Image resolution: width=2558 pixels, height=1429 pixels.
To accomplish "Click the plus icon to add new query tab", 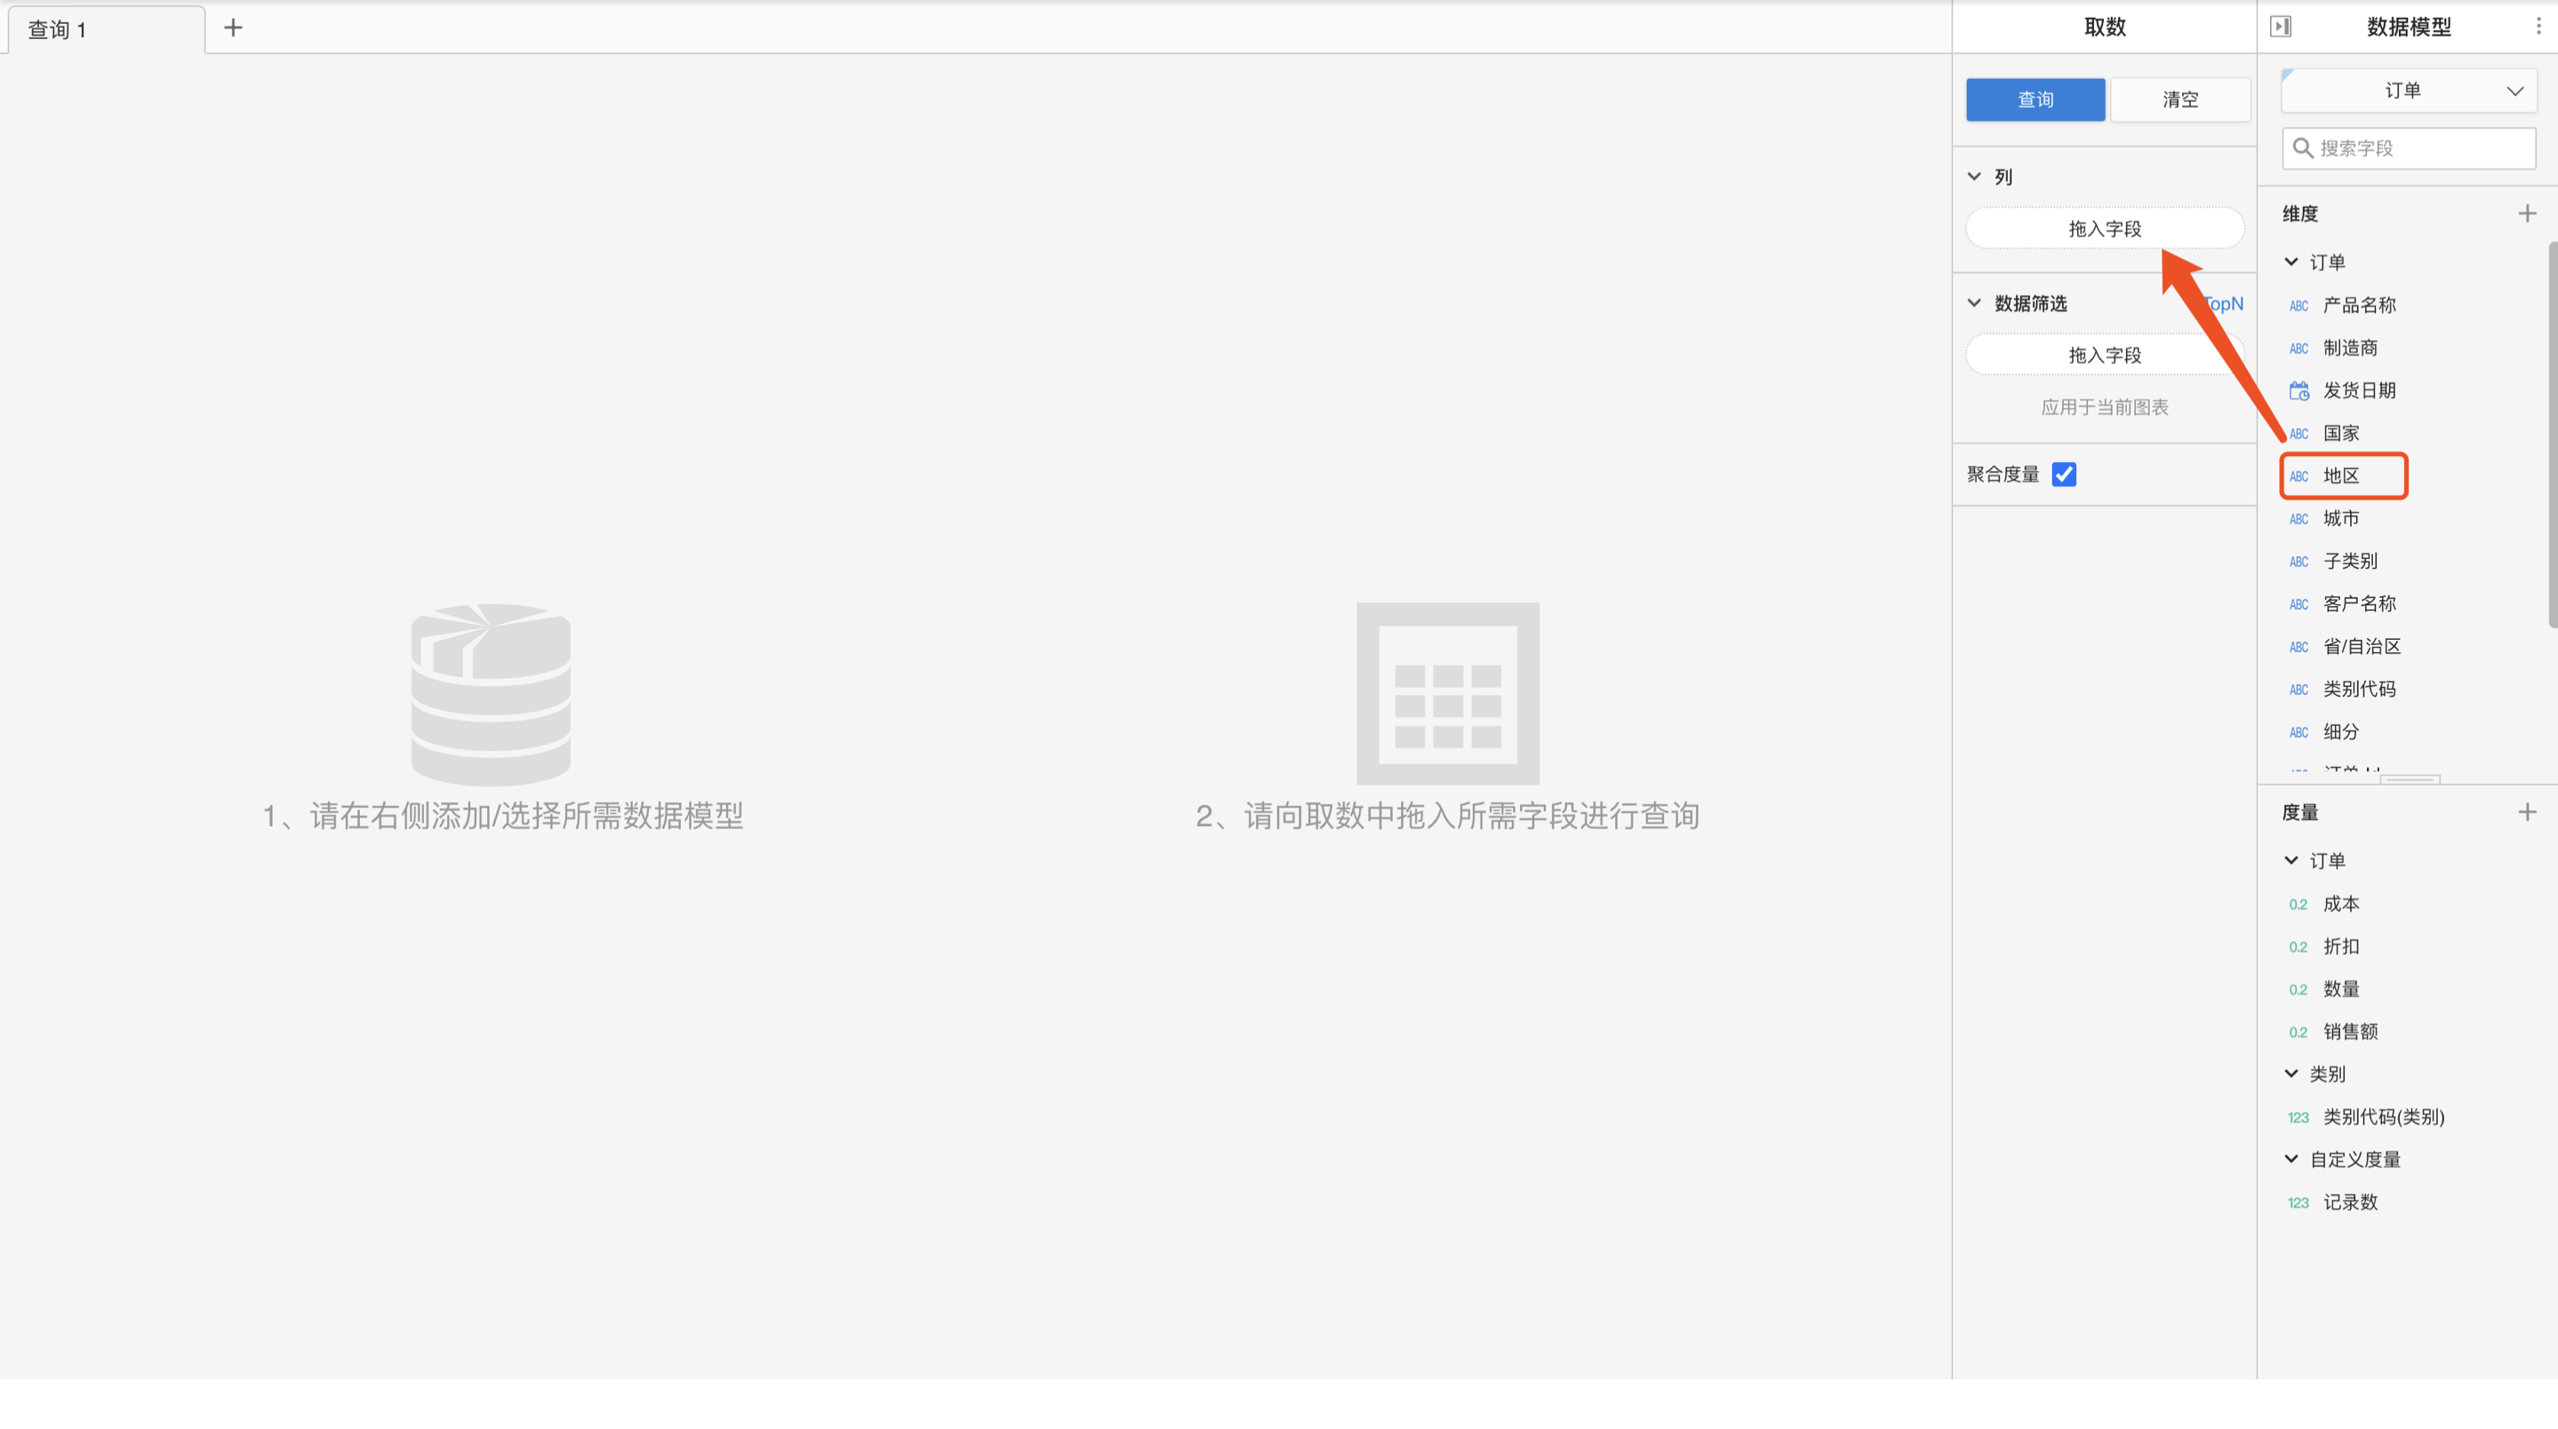I will [x=232, y=28].
